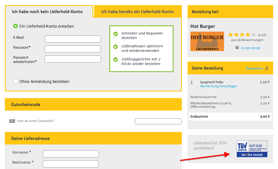278x169 pixels.
Task: Open the Ich habe noch kein Lieferheld-Konto tab
Action: pyautogui.click(x=47, y=12)
